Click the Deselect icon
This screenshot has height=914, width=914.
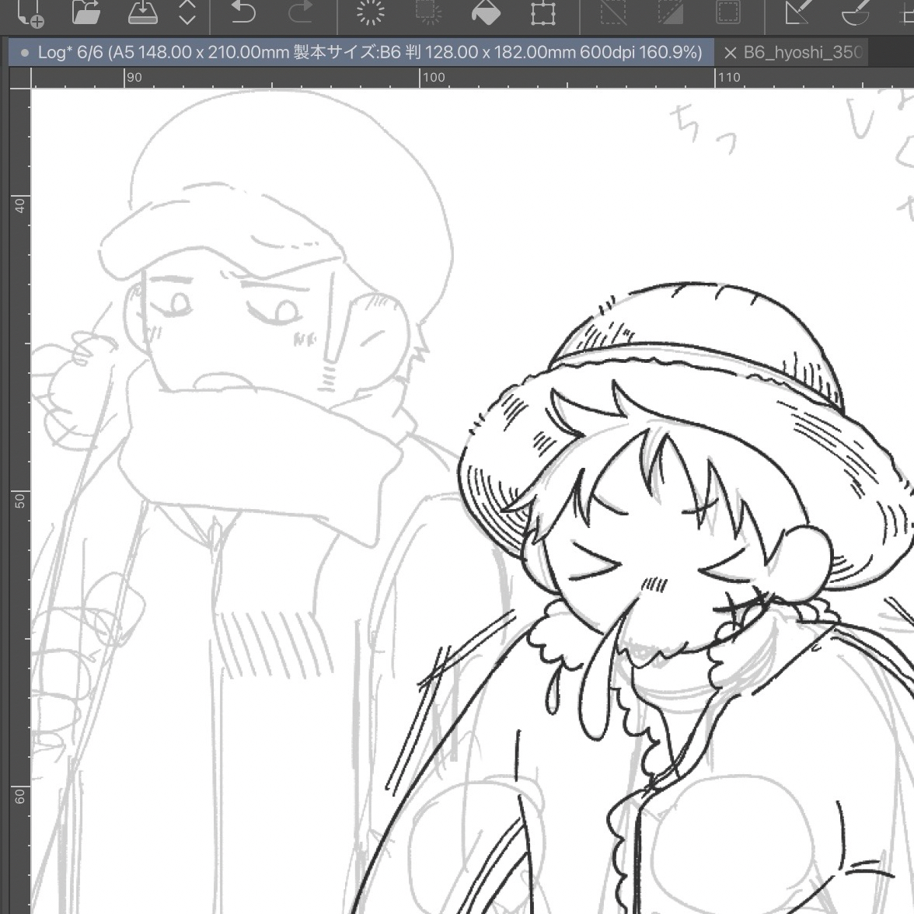(x=613, y=12)
